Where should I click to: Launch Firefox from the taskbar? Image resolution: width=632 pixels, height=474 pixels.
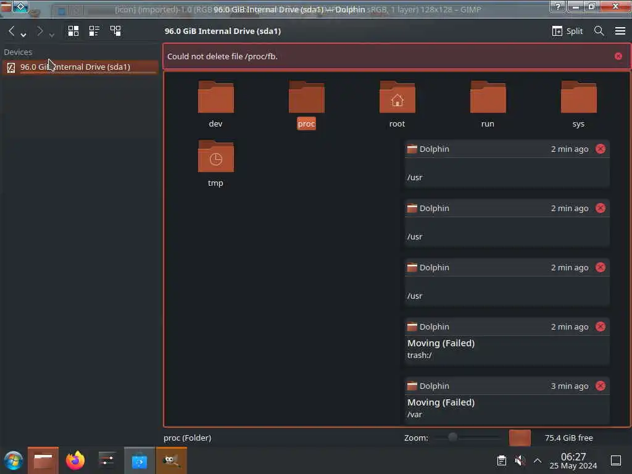tap(75, 460)
